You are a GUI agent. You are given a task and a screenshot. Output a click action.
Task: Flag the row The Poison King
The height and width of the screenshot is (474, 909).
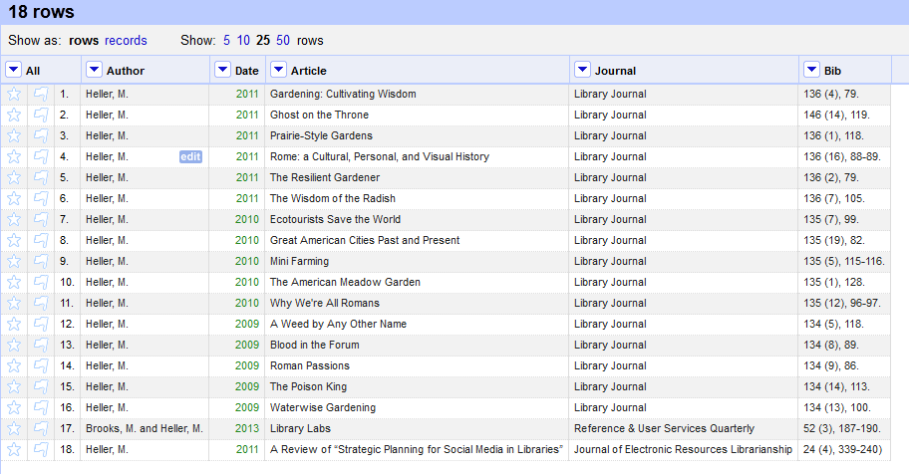pos(41,386)
